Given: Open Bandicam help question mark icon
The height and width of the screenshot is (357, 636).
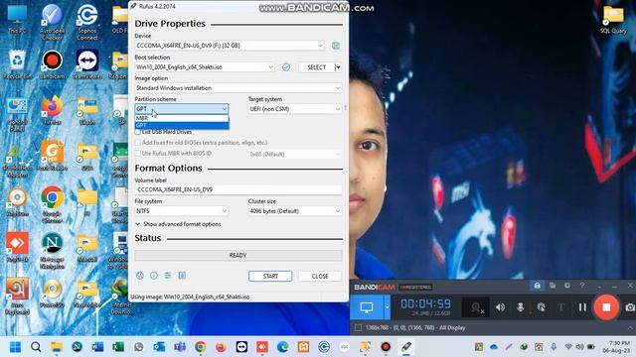Looking at the screenshot, I should click(582, 286).
